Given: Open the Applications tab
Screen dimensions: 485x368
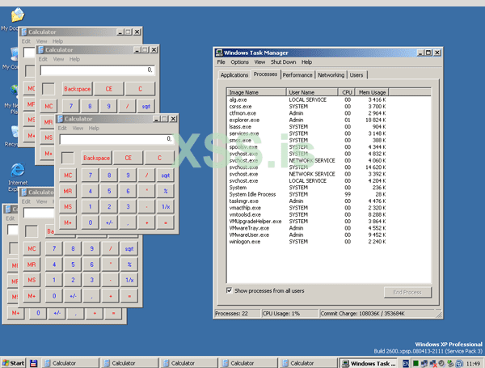Looking at the screenshot, I should click(234, 75).
